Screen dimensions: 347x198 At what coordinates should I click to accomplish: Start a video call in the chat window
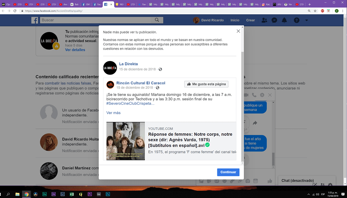(x=246, y=95)
